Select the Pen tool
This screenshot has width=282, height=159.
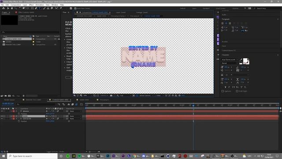[x=36, y=8]
